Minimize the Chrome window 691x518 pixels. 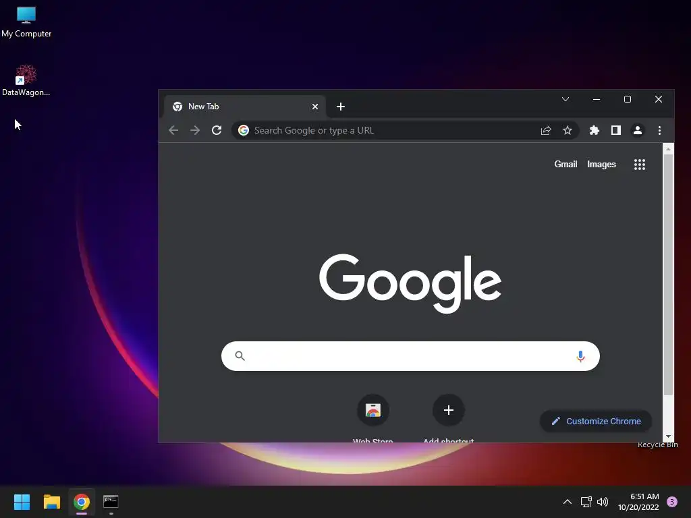[x=597, y=100]
